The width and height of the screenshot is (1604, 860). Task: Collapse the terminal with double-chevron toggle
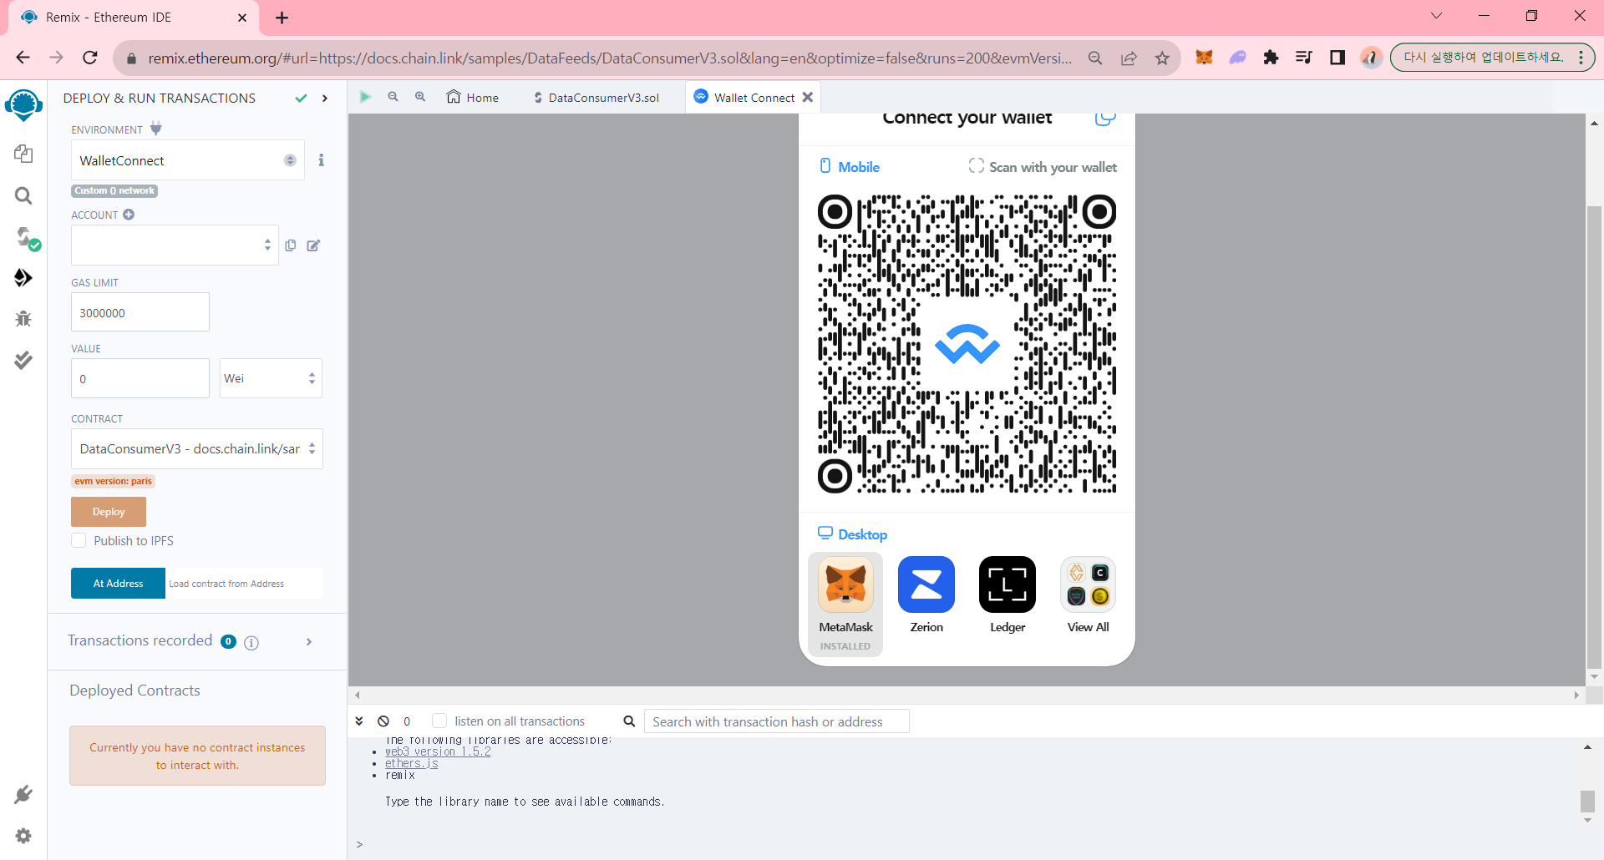pos(359,721)
